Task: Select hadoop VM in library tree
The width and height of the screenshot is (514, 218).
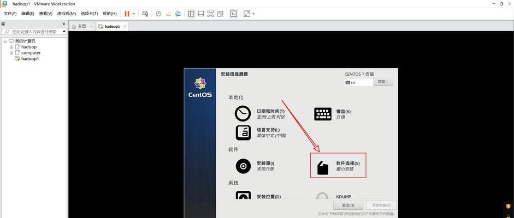Action: [29, 47]
